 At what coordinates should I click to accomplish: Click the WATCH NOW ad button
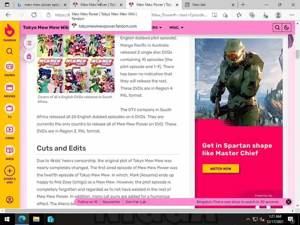click(221, 168)
